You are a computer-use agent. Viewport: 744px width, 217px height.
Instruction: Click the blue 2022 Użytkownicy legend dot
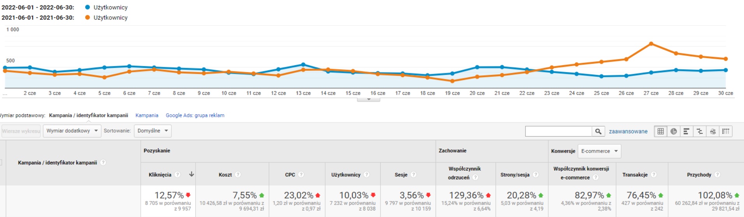click(88, 7)
